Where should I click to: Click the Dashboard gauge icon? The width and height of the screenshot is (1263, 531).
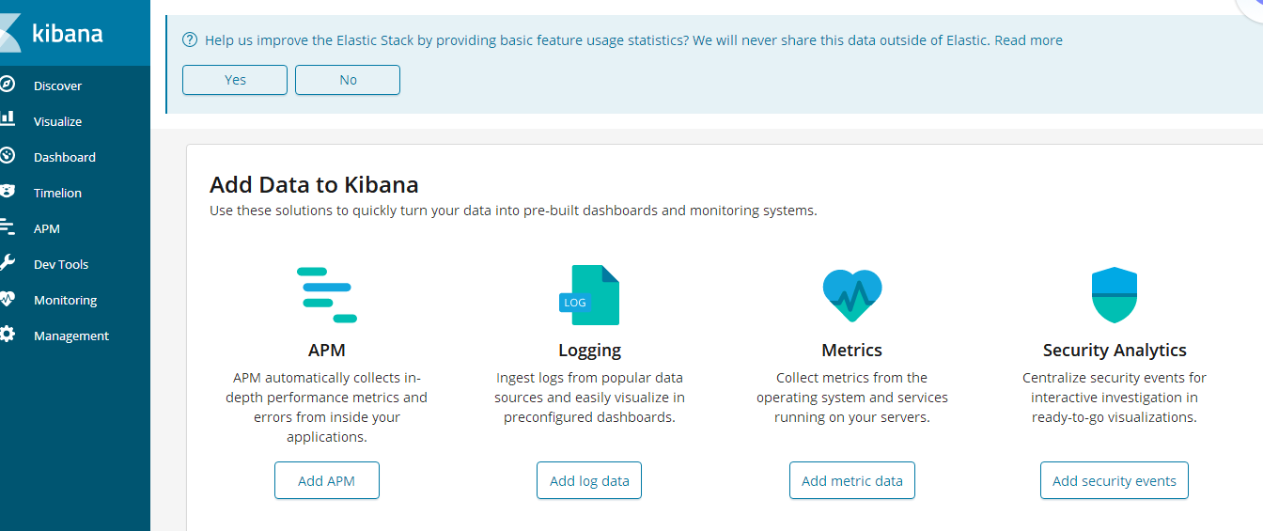7,156
